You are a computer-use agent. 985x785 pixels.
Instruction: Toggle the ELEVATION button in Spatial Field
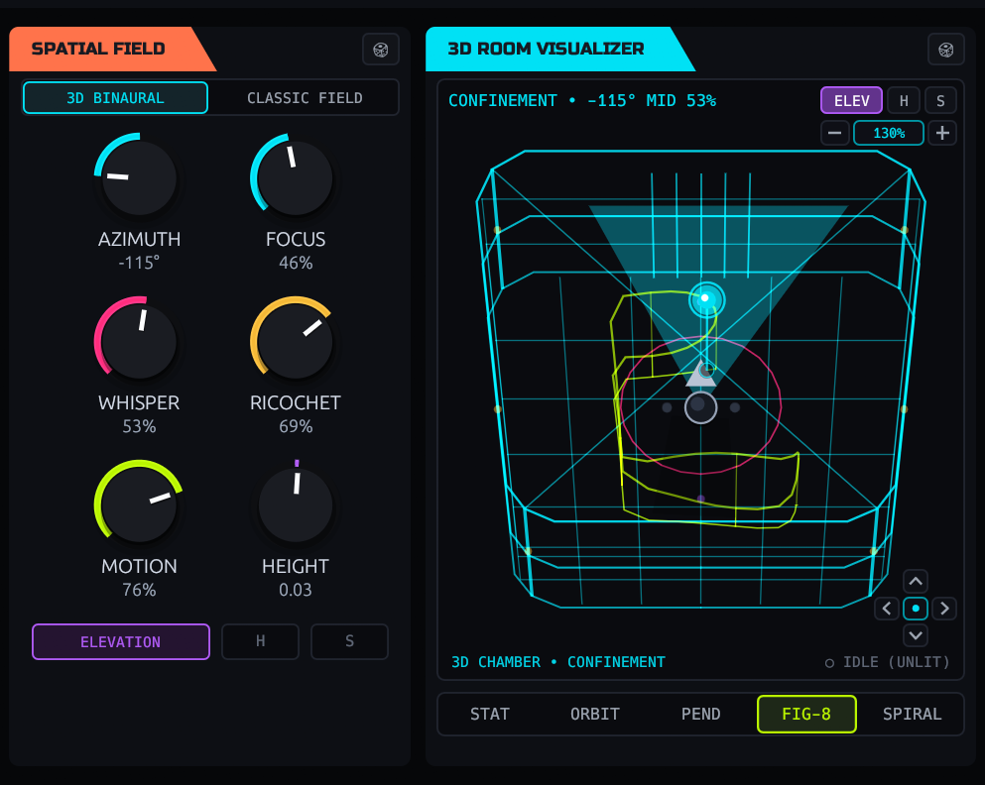click(121, 642)
